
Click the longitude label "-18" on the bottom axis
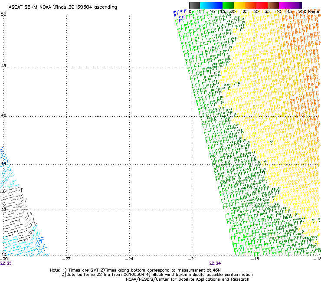point(255,259)
